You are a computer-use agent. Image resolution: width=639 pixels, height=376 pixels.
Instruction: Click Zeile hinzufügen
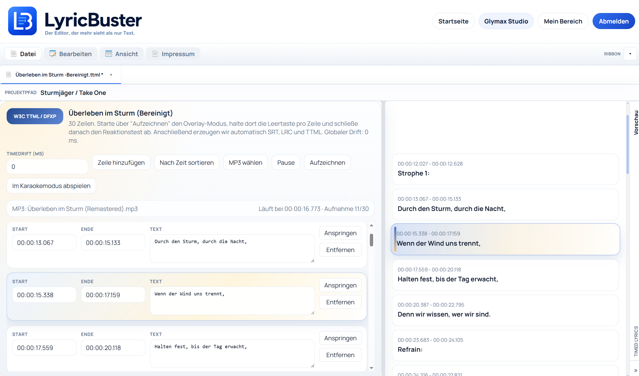point(121,162)
